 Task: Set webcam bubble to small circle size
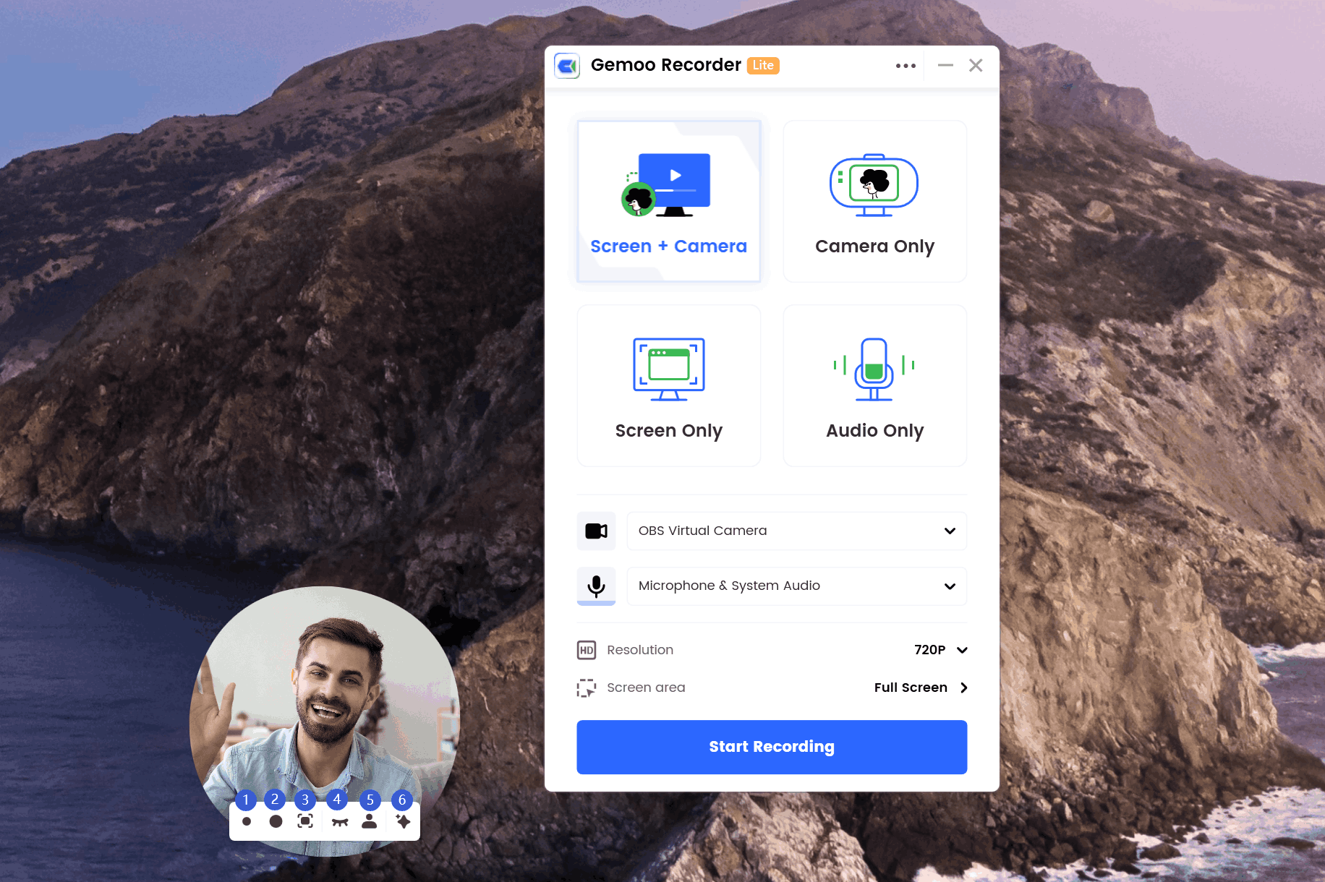coord(247,821)
